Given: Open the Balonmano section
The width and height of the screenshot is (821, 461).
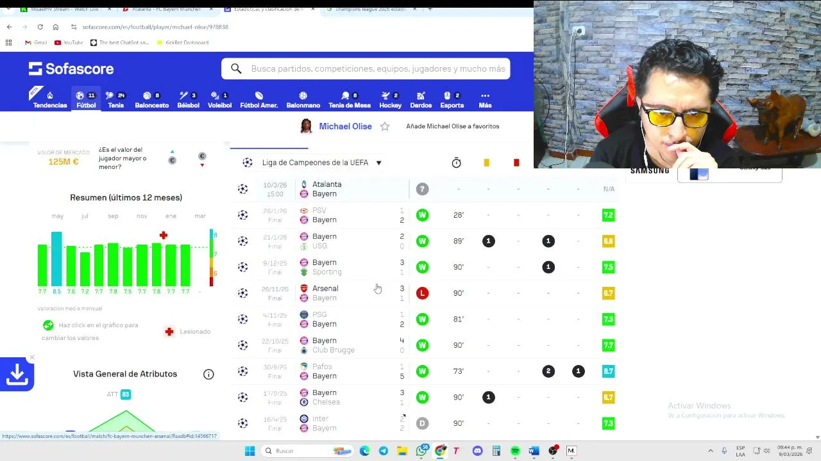Looking at the screenshot, I should [303, 99].
